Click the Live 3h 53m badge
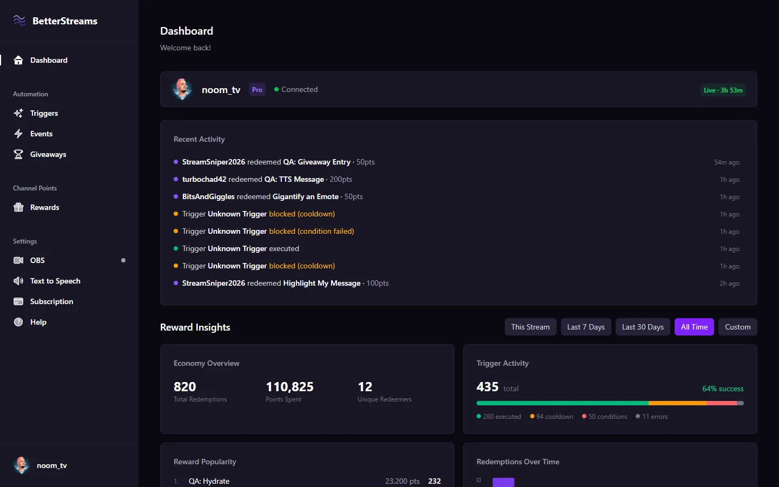Viewport: 779px width, 487px height. 723,90
